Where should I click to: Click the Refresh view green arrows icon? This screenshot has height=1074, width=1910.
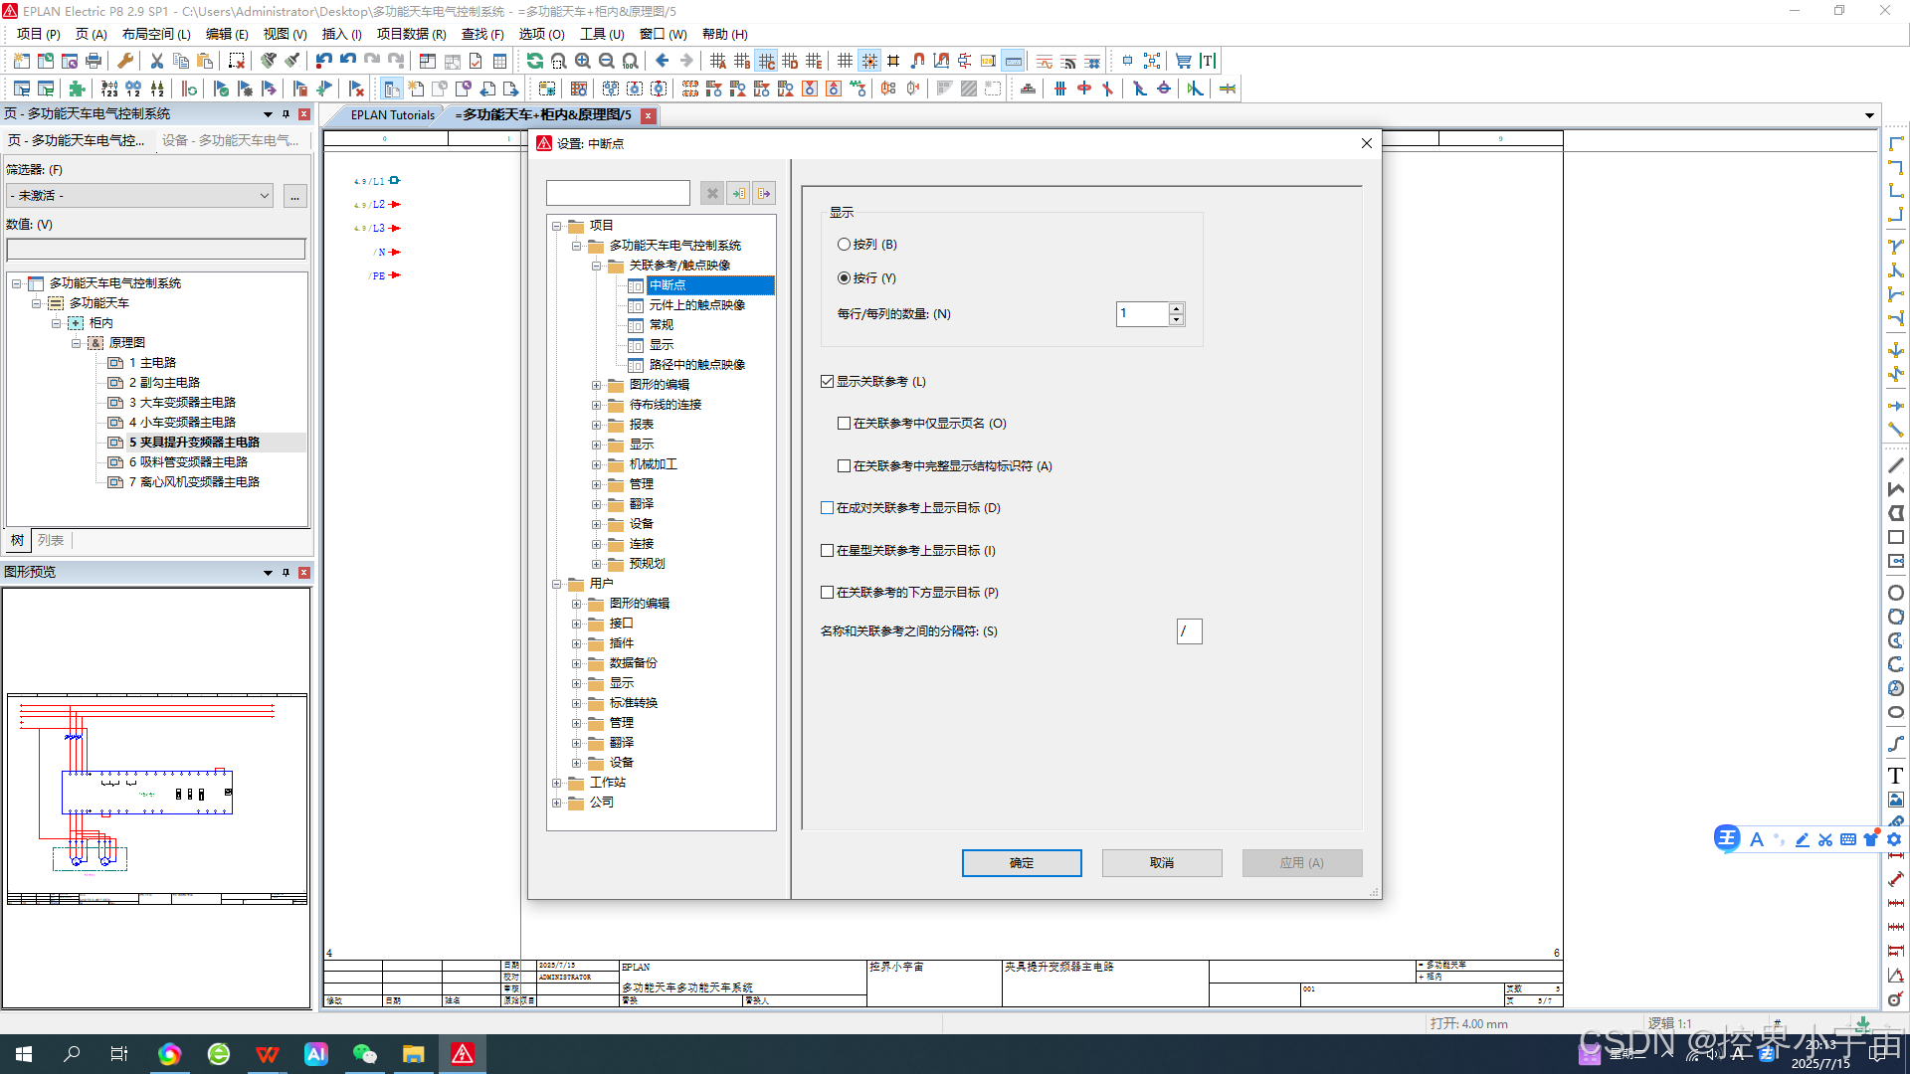535,62
